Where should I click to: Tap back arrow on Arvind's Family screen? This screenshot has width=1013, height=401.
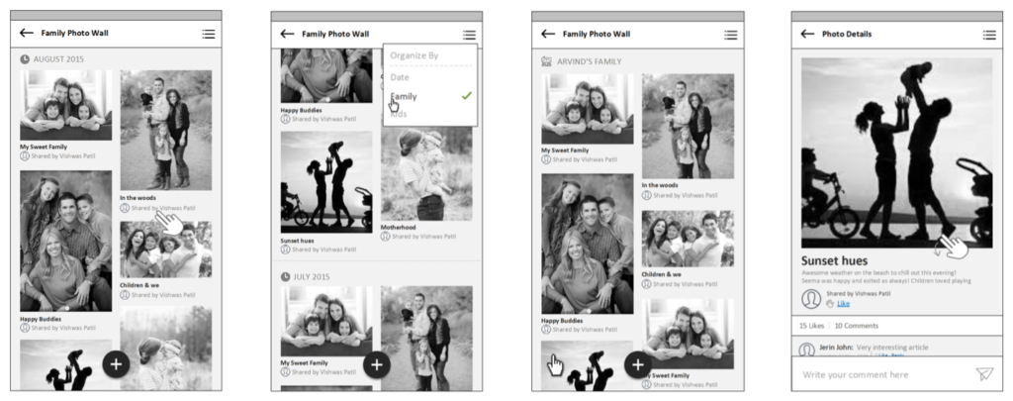click(548, 34)
